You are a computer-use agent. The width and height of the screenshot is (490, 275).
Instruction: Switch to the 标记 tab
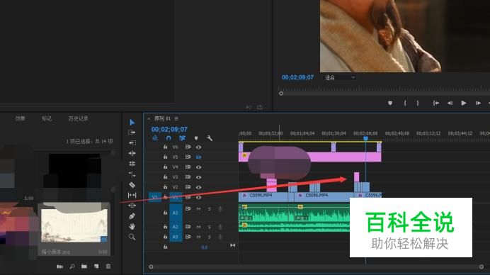pyautogui.click(x=47, y=118)
